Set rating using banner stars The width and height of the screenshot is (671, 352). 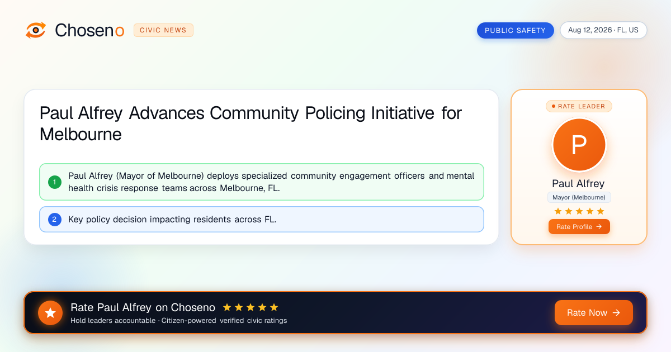click(250, 307)
